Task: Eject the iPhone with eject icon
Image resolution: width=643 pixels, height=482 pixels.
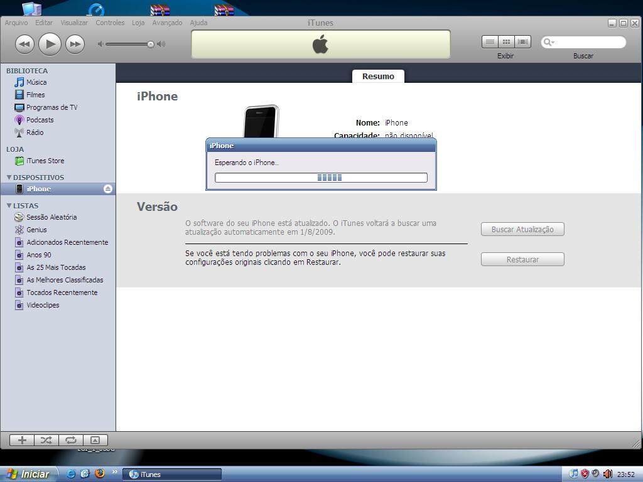Action: [x=108, y=189]
